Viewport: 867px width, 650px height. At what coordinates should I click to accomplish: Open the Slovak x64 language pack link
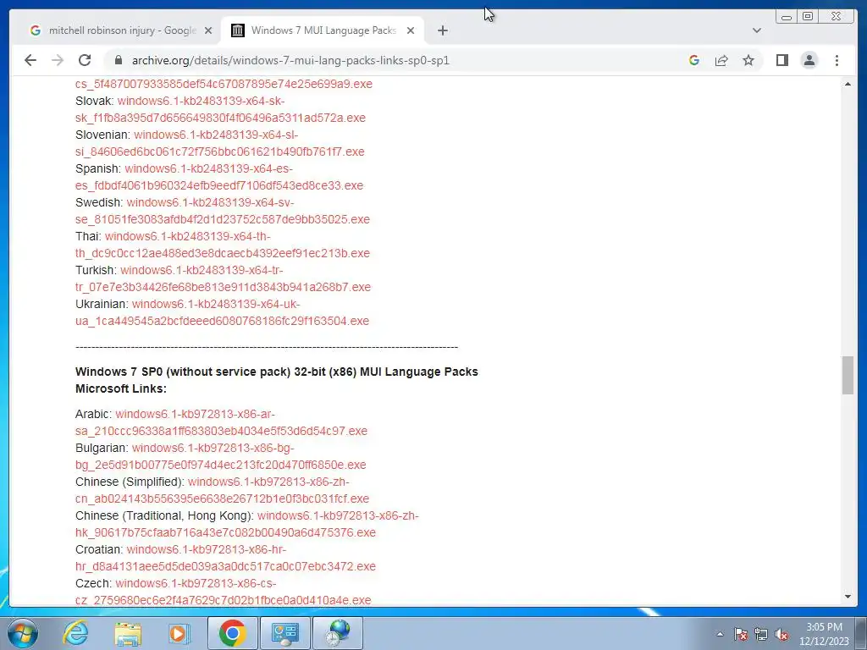point(221,109)
